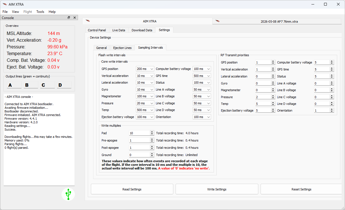Open the Help menu
The image size is (345, 210).
tap(52, 12)
